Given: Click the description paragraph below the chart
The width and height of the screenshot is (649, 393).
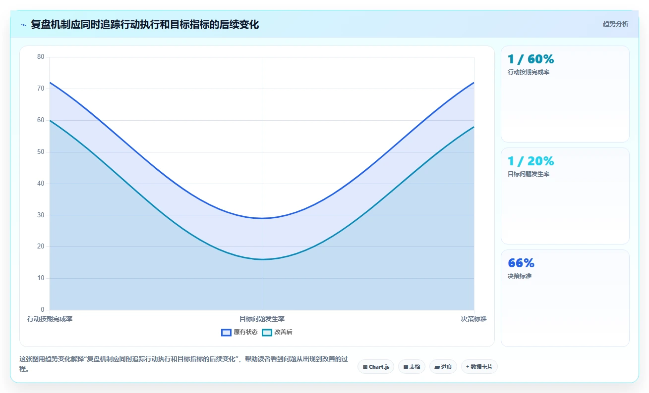Looking at the screenshot, I should coord(183,364).
